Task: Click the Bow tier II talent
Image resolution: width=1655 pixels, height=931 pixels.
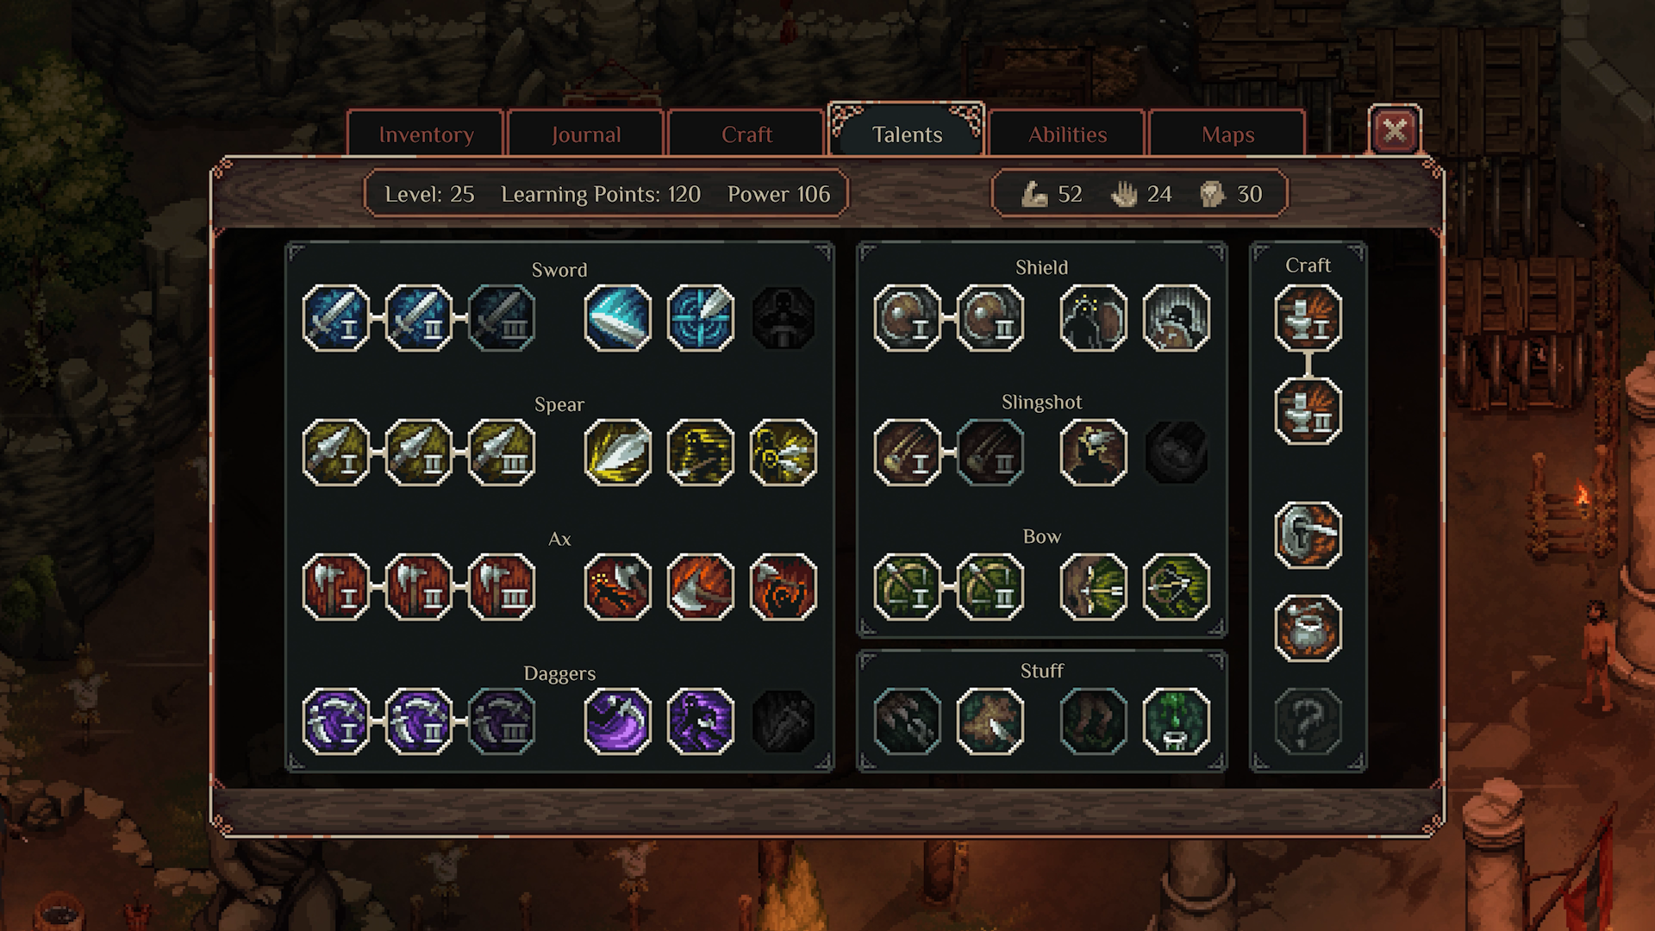Action: pyautogui.click(x=990, y=587)
